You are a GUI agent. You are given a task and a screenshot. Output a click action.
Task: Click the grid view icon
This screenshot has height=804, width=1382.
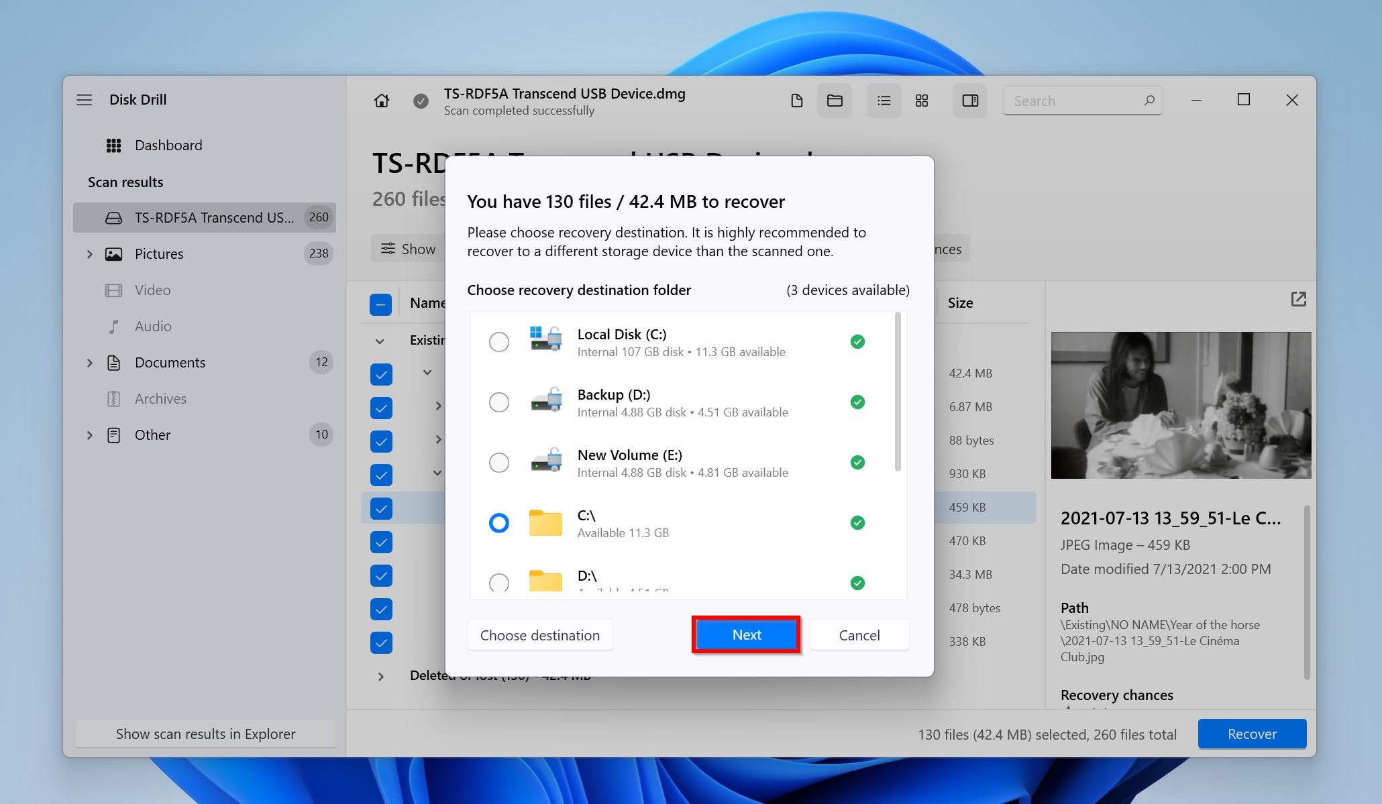coord(922,99)
